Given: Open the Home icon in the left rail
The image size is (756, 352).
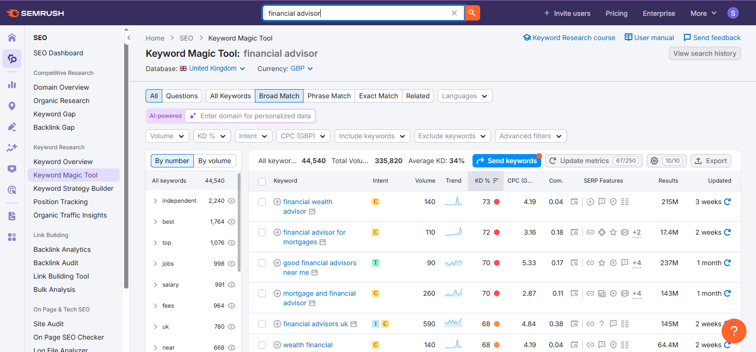Looking at the screenshot, I should click(12, 38).
